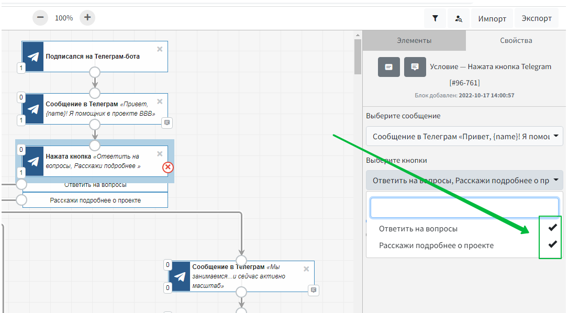Click the zoom out minus button
This screenshot has width=568, height=313.
click(40, 18)
